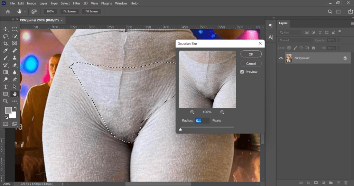Toggle the pixel layer filter
Screen dimensions: 354x186
[307, 32]
